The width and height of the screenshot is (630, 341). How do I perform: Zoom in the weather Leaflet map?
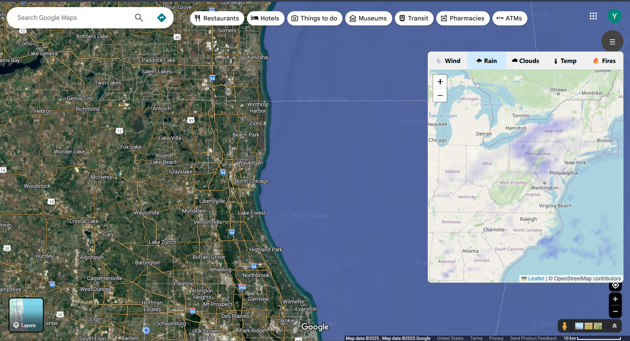coord(440,82)
